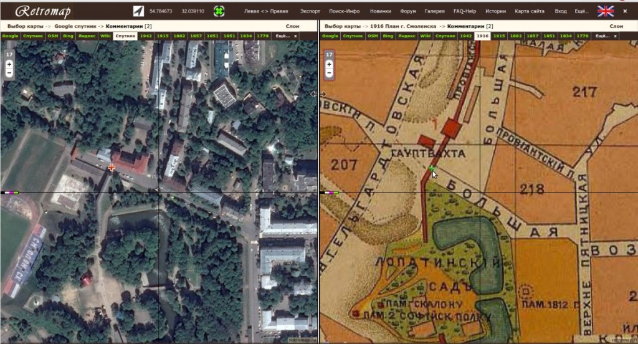The height and width of the screenshot is (344, 638).
Task: Click latitude value 54.784673
Action: click(x=161, y=11)
